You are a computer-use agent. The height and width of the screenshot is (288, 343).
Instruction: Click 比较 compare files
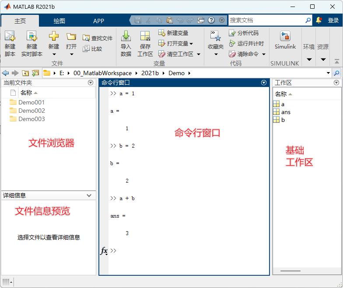92,49
